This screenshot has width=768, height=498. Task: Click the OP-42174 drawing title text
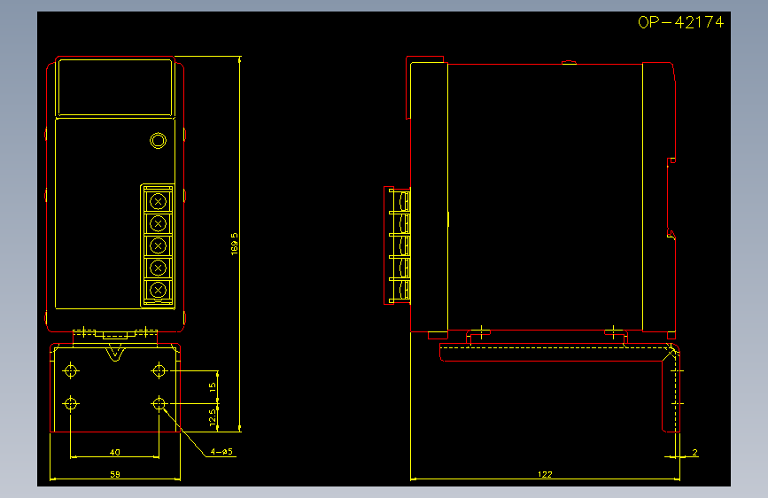pyautogui.click(x=681, y=22)
